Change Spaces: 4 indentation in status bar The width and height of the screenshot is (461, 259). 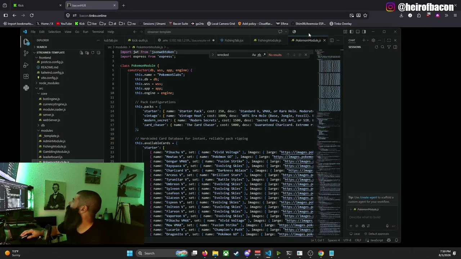[334, 240]
